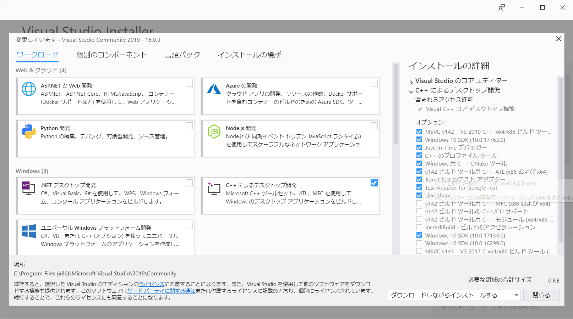Uncheck v142 C++ ATL (x86 および x64) option
This screenshot has height=319, width=573.
point(419,172)
